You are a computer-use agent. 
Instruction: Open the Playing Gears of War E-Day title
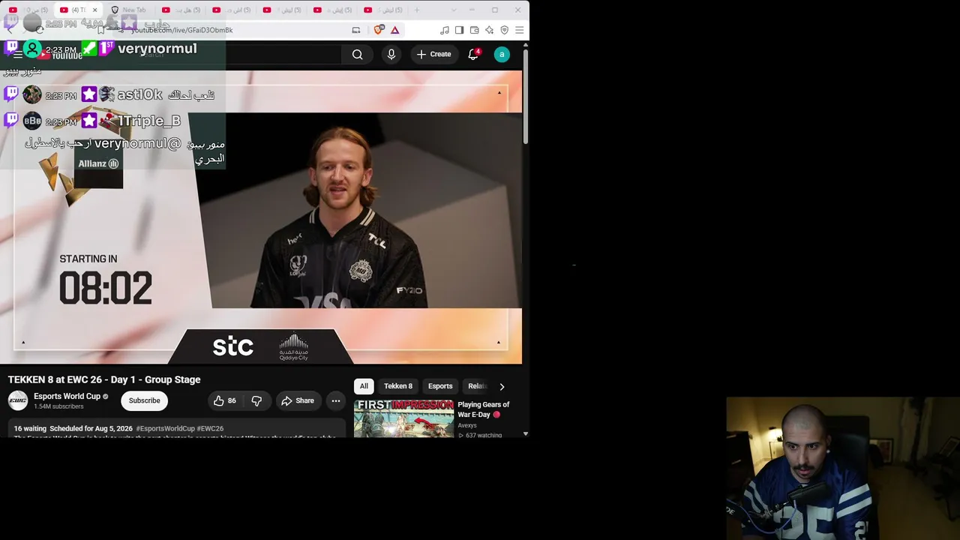click(x=484, y=409)
